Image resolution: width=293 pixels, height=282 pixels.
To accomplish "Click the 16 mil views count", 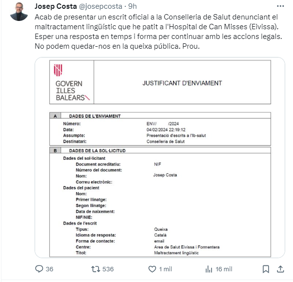I will [x=224, y=269].
